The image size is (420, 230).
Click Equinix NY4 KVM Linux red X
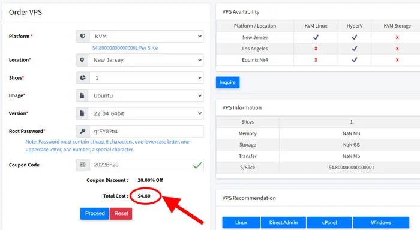pos(316,60)
